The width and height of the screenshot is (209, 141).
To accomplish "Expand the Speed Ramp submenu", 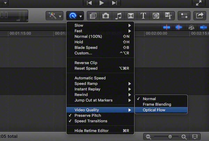I will (100, 83).
